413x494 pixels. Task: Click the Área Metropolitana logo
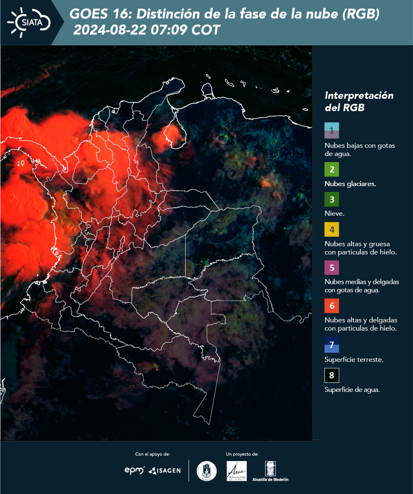[x=237, y=471]
